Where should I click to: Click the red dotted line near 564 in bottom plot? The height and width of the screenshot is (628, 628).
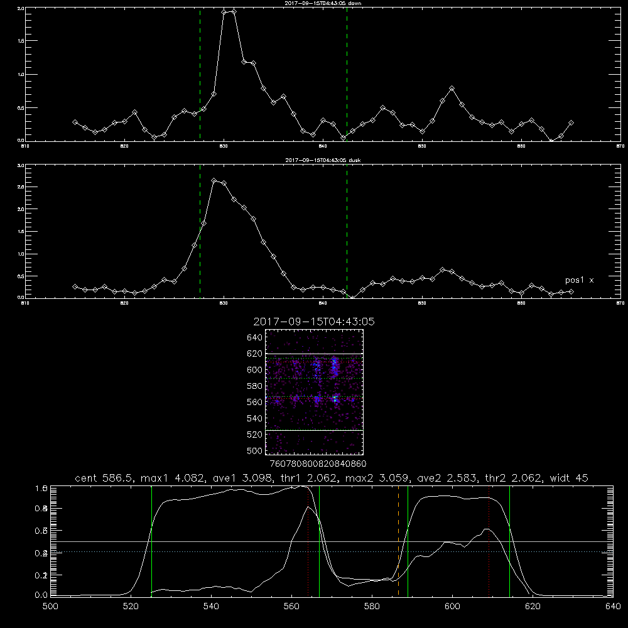[308, 541]
